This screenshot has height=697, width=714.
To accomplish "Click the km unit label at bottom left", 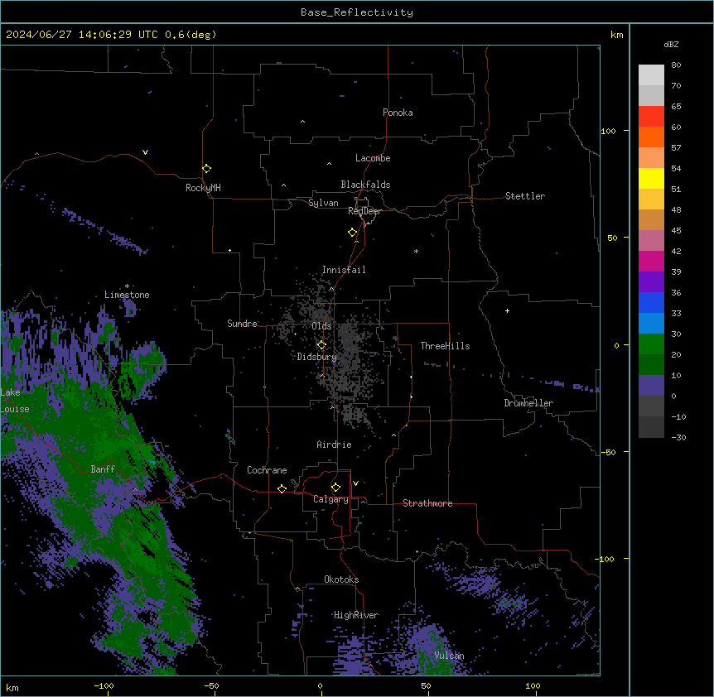I will (12, 688).
